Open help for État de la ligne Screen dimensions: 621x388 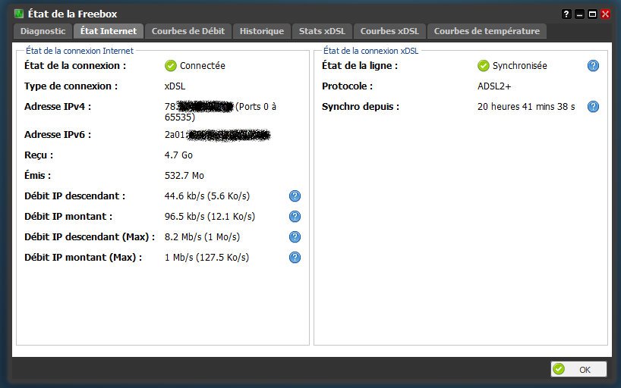[x=593, y=66]
